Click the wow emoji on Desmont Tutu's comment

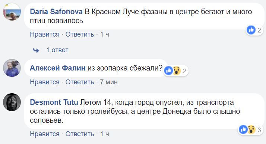coord(251,130)
